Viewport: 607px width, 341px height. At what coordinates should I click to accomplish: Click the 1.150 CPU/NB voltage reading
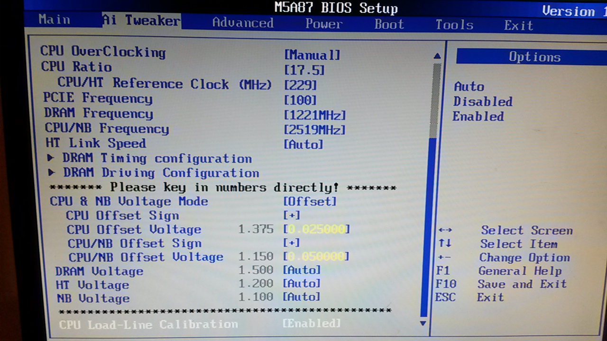click(256, 256)
